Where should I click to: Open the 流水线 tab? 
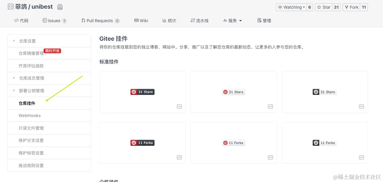tap(199, 21)
